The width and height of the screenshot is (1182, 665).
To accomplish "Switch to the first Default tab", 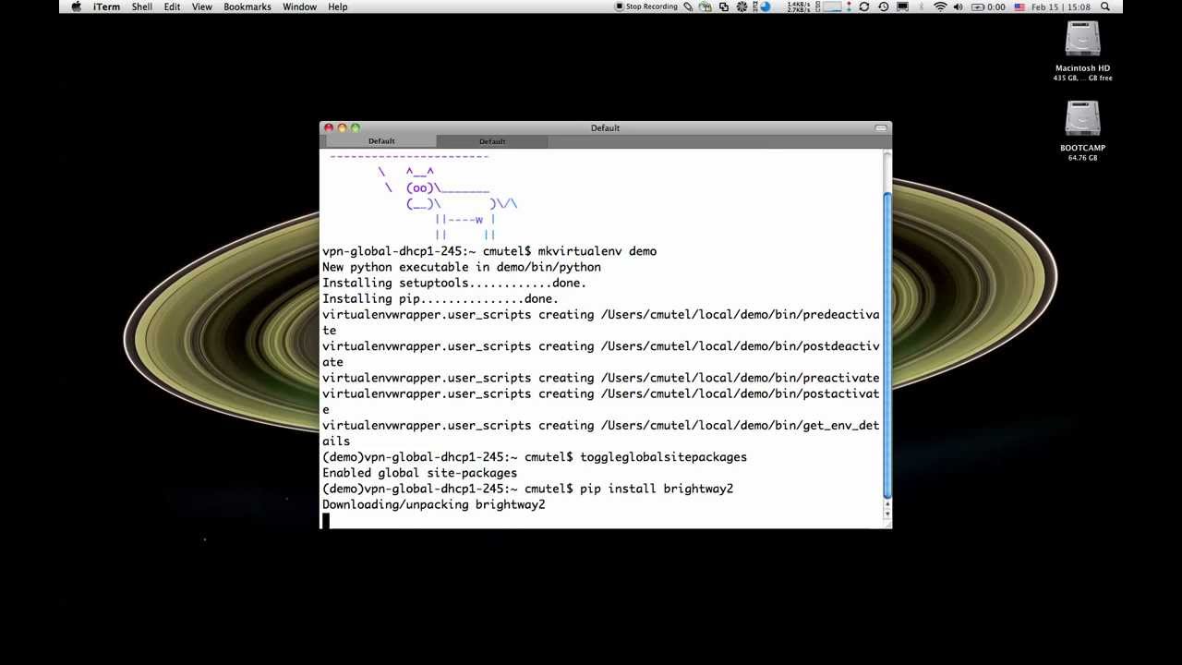I will coord(381,141).
